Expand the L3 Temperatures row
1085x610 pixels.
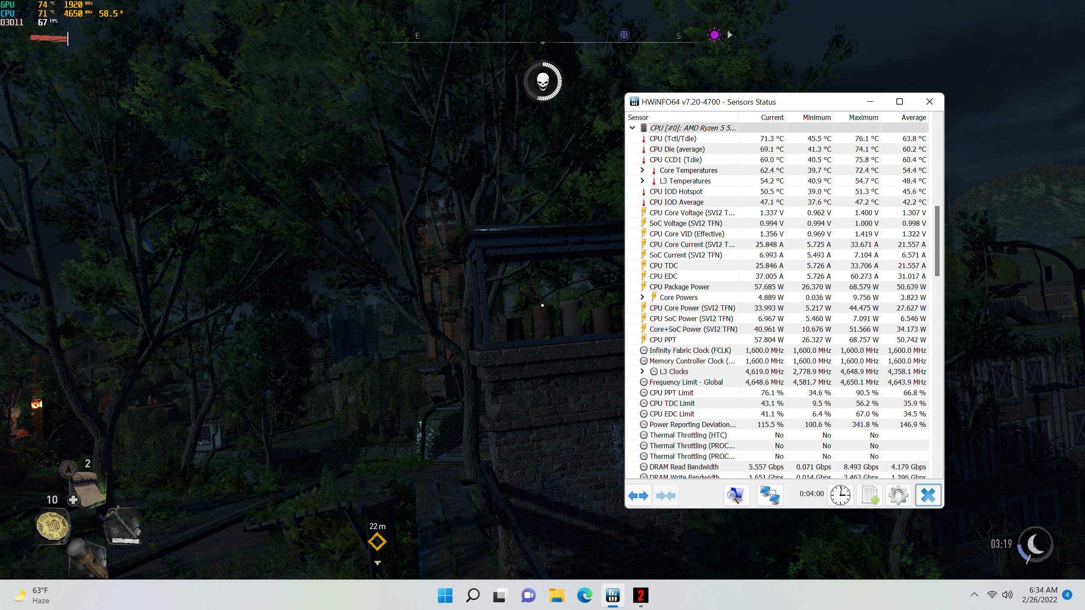click(643, 180)
